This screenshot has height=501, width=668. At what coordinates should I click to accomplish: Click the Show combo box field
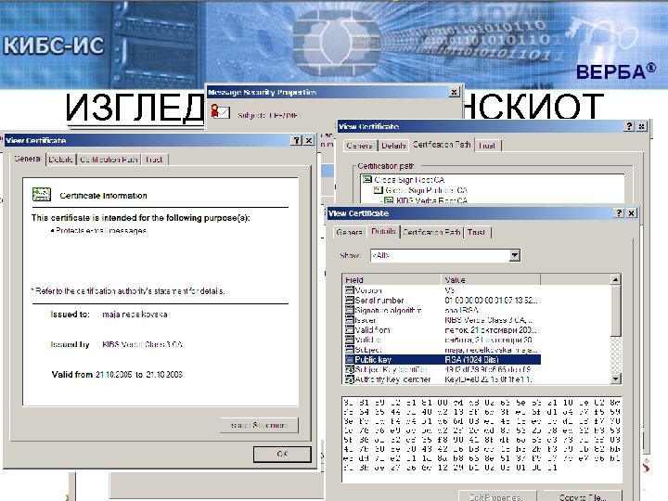point(445,255)
